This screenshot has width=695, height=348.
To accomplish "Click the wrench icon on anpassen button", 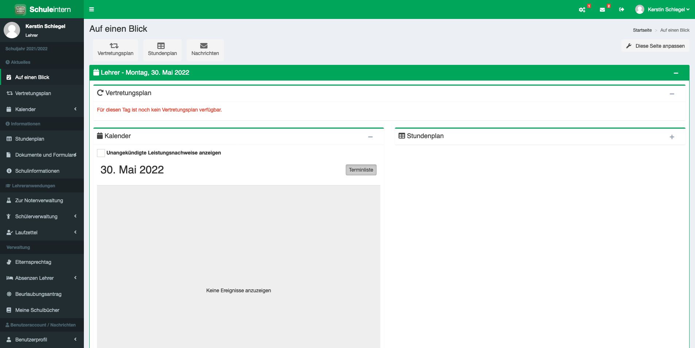I will point(629,46).
